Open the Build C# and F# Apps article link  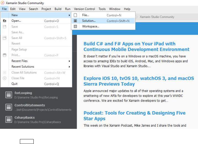[x=137, y=47]
